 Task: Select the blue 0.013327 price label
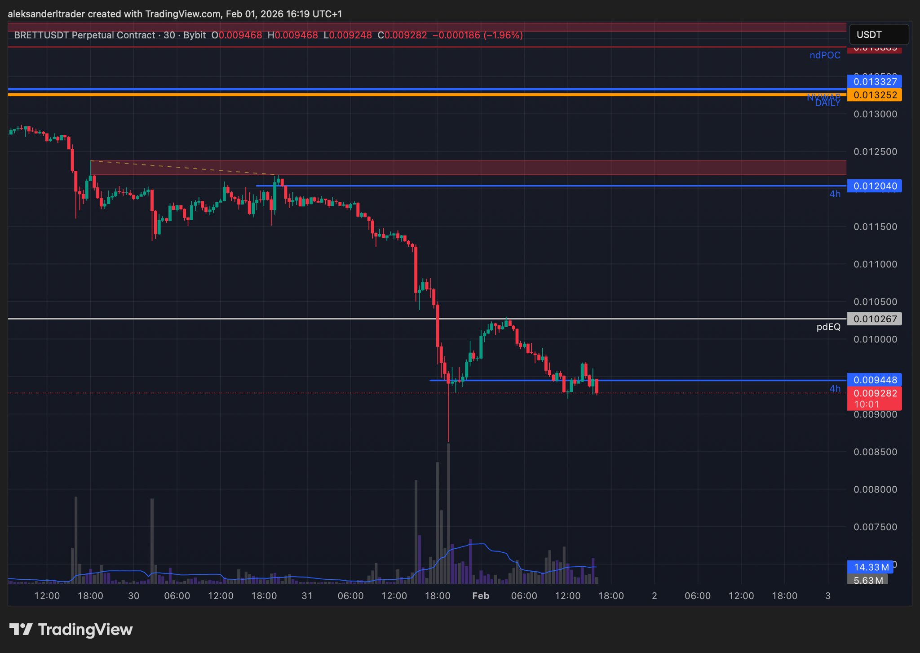pos(874,81)
